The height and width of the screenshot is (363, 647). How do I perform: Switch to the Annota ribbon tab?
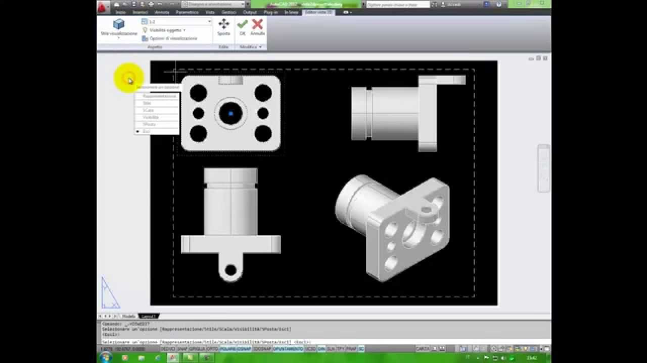click(162, 12)
